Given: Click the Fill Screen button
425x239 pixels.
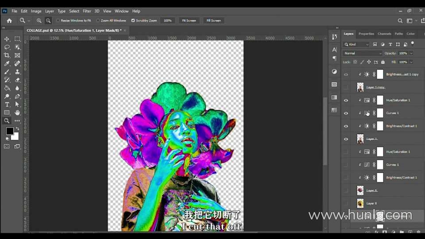Looking at the screenshot, I should (213, 21).
